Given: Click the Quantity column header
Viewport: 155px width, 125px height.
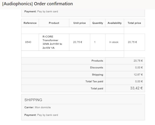Looking at the screenshot, I should (98, 23).
